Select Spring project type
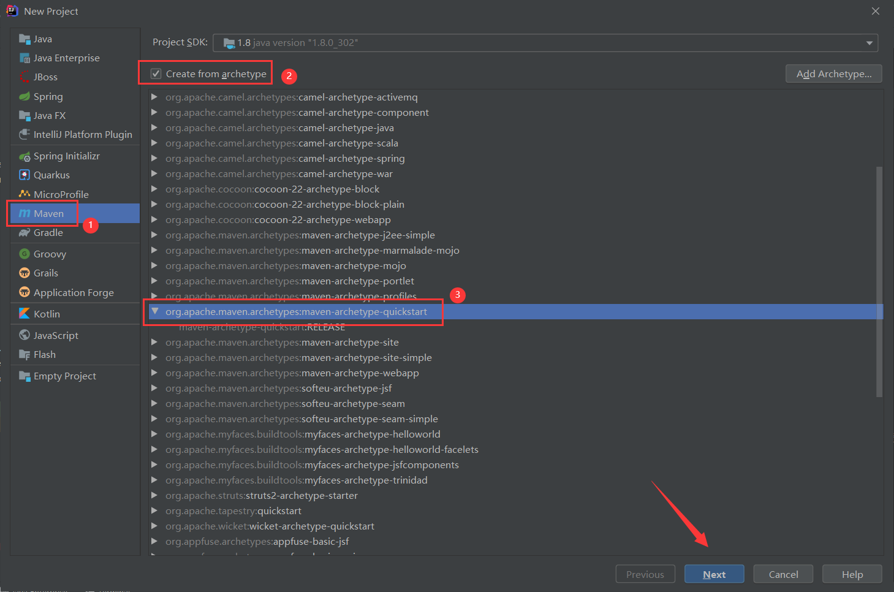Viewport: 894px width, 592px height. click(x=75, y=96)
